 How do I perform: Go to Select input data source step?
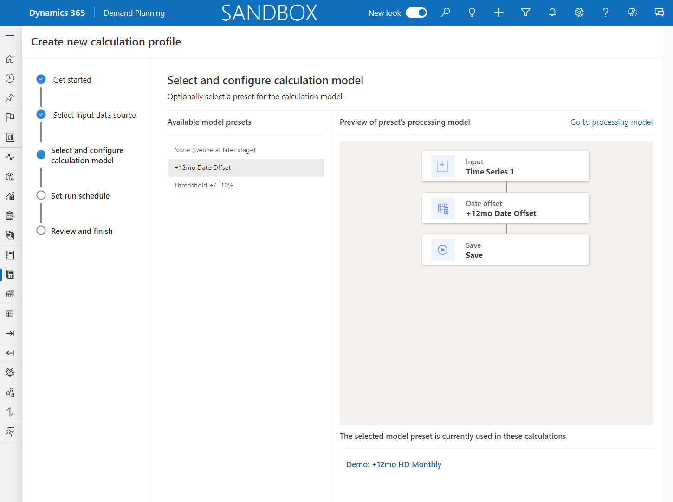click(94, 115)
